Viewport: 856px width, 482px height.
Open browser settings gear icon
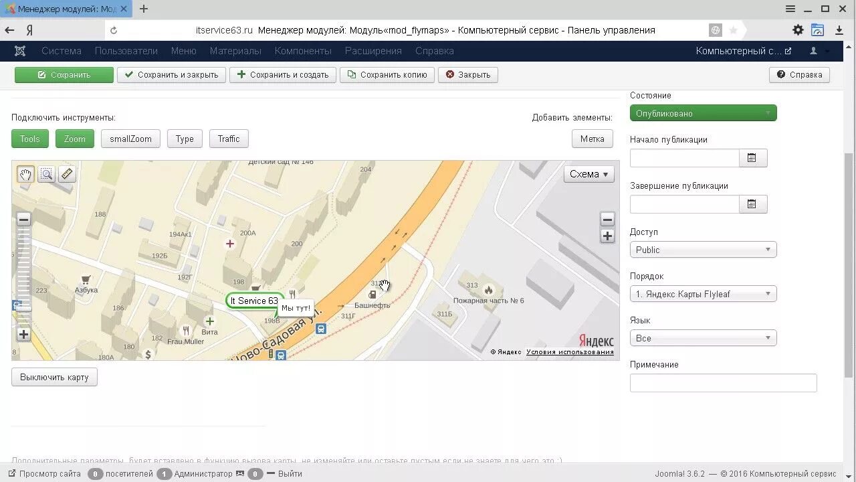point(798,30)
